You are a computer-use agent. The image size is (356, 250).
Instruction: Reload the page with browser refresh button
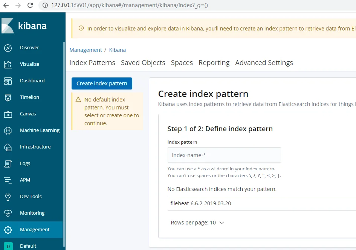[30, 5]
